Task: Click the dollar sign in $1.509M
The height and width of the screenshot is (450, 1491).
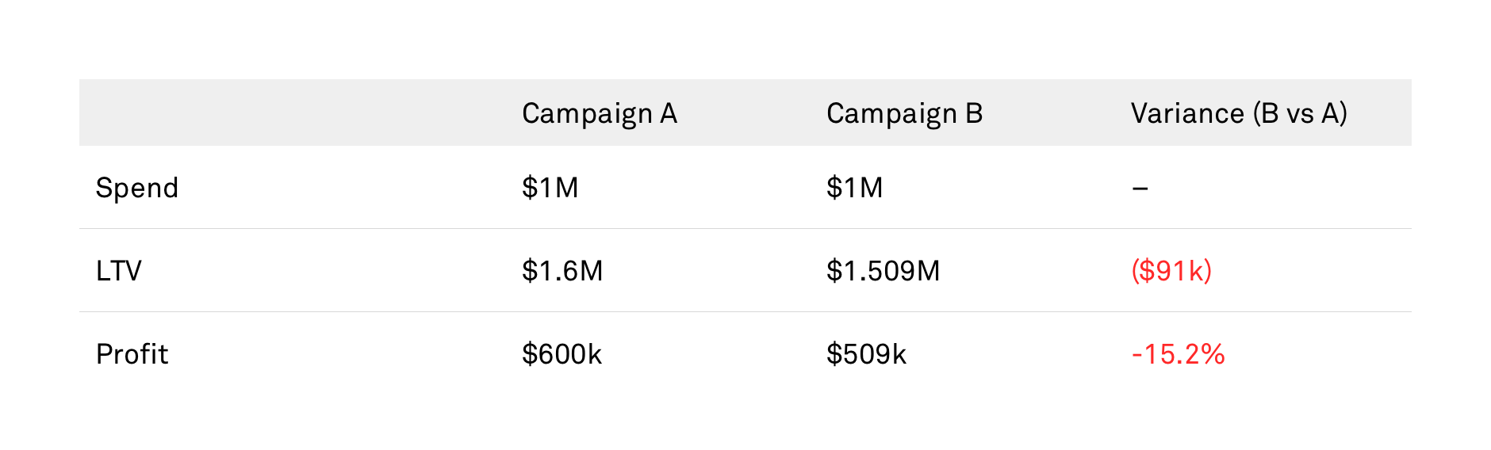Action: tap(834, 271)
